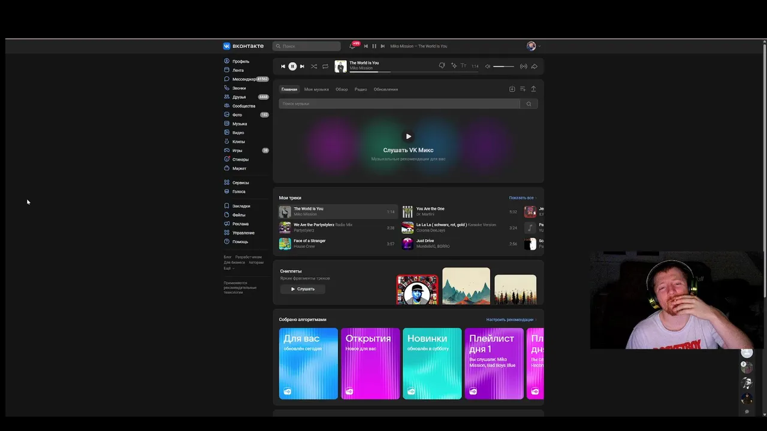Open the Для бизнеса footer link
This screenshot has width=767, height=431.
234,262
